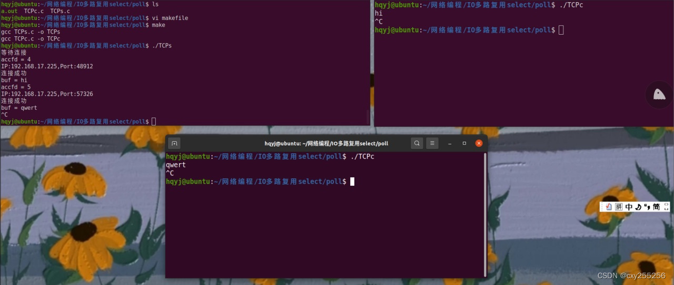
Task: Click 'IP:192.168.17.225,Port:48912' line
Action: 47,67
